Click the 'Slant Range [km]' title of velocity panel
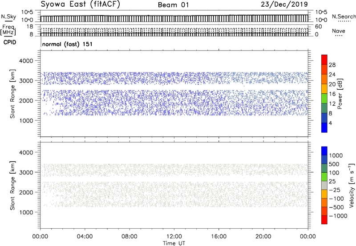The height and width of the screenshot is (246, 356). coord(12,186)
